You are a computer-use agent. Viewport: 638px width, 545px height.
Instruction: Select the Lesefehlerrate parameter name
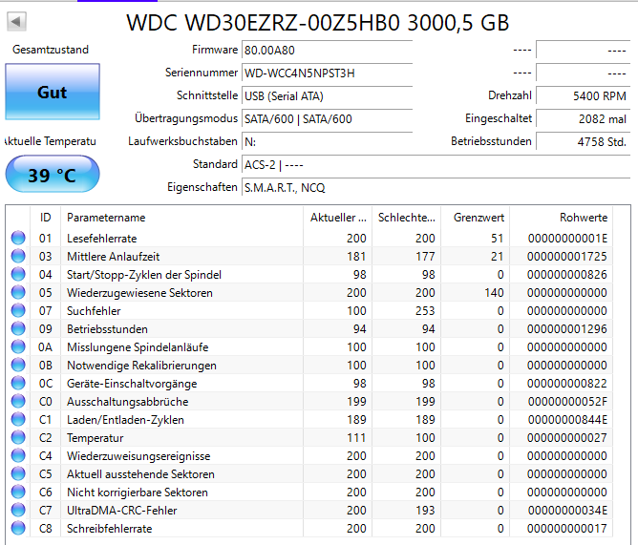102,239
